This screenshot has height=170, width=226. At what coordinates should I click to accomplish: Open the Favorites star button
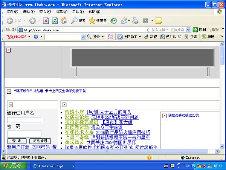(98, 21)
